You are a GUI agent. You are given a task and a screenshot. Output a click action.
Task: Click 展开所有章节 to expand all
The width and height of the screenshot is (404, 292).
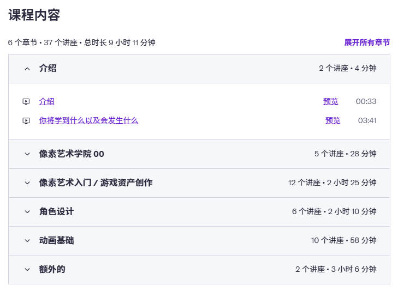(367, 42)
